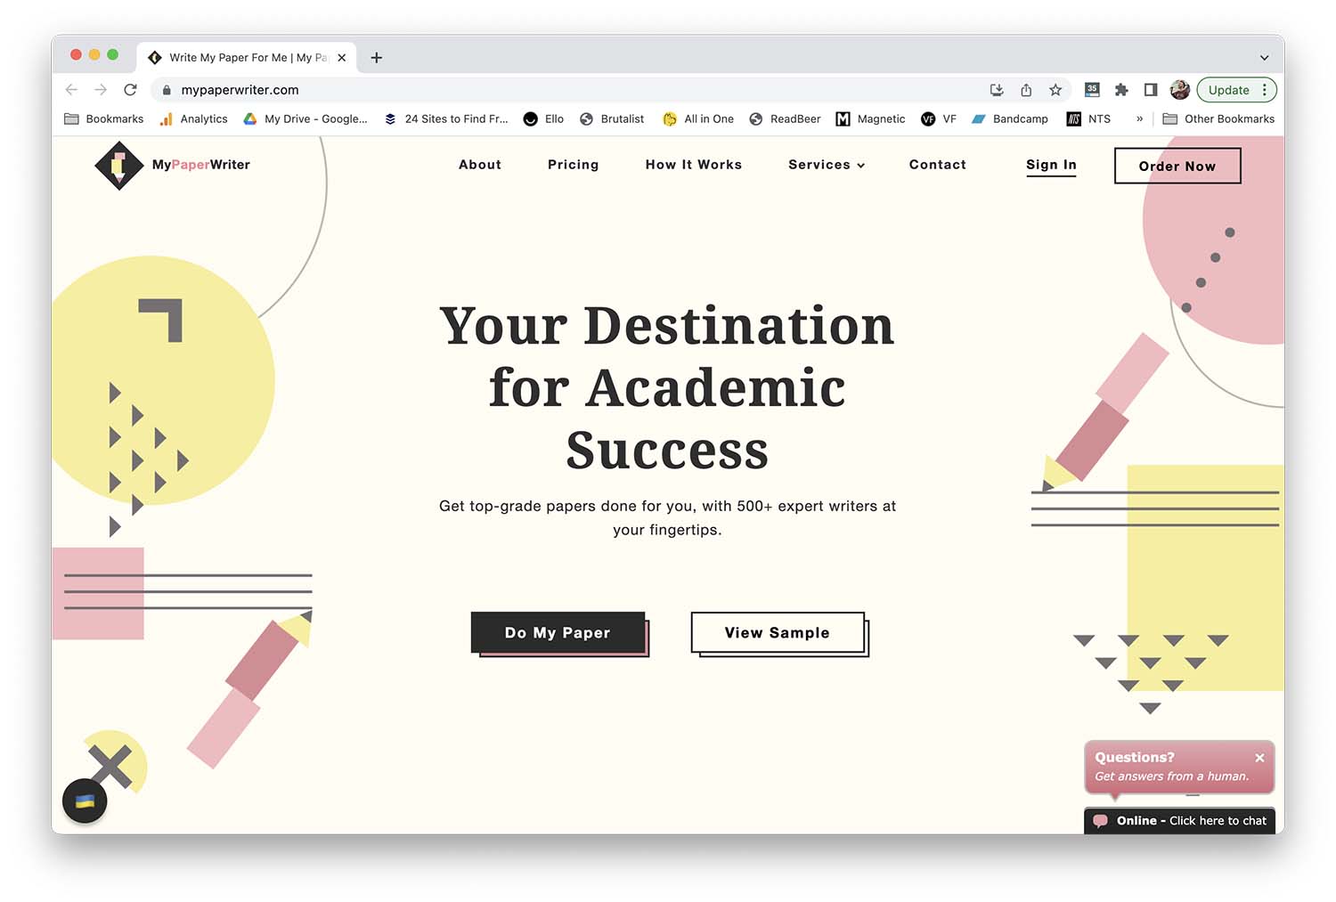The image size is (1336, 902).
Task: Open the Analytics bookmark
Action: pyautogui.click(x=193, y=119)
